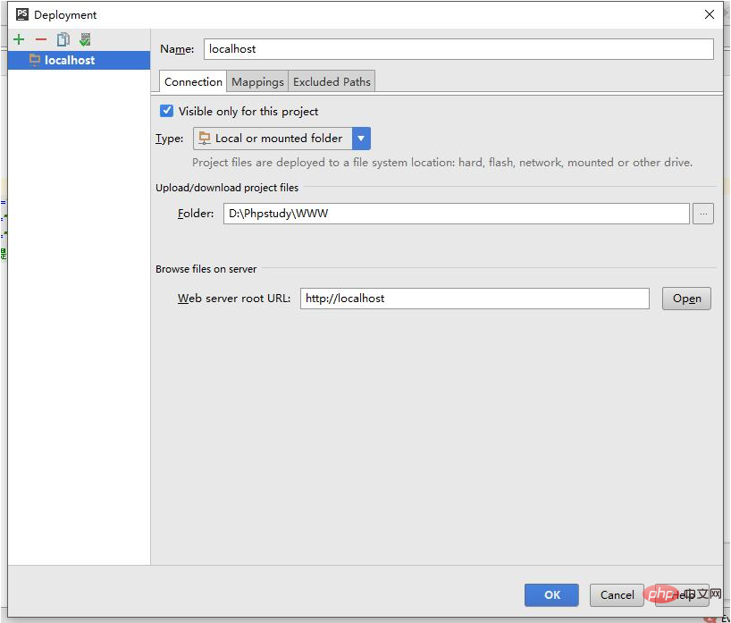Viewport: 731px width, 623px height.
Task: Click the Name input field
Action: (458, 49)
